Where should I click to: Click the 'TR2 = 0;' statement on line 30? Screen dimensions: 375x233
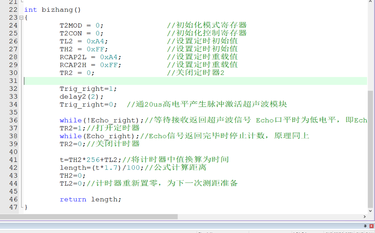[x=77, y=73]
